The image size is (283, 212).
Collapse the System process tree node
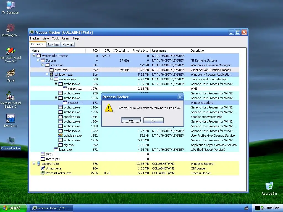coord(38,60)
